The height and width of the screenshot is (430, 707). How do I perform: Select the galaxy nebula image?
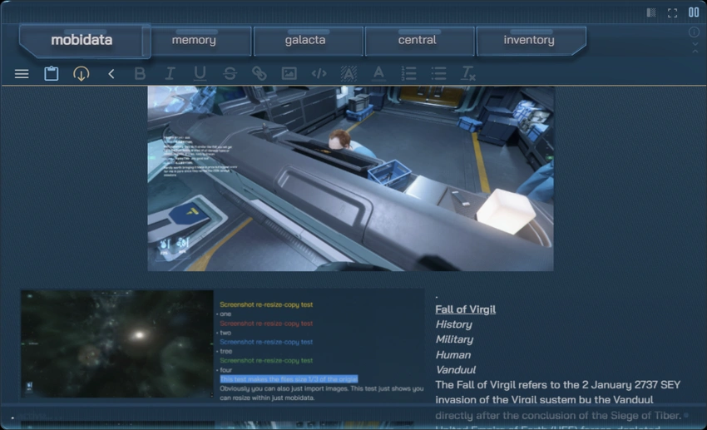point(116,344)
